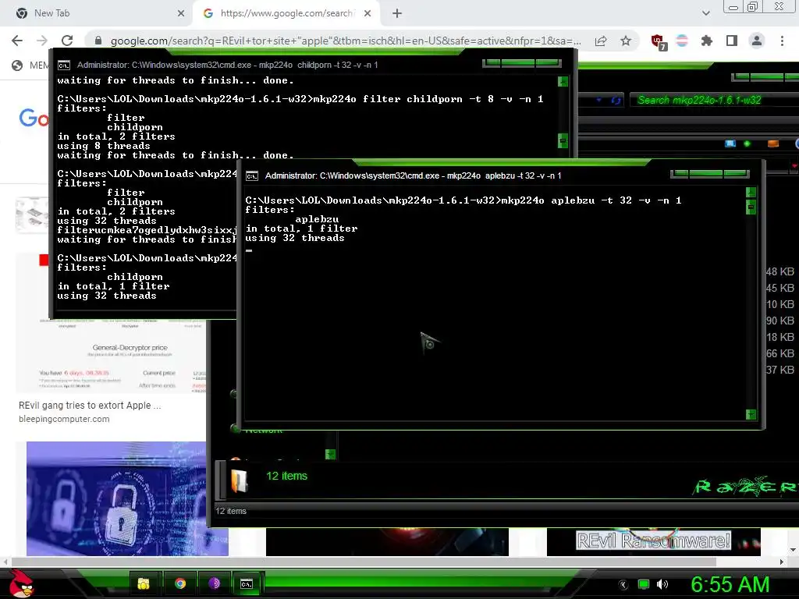The image size is (799, 599).
Task: Focus the Chrome address bar URL
Action: [x=346, y=41]
